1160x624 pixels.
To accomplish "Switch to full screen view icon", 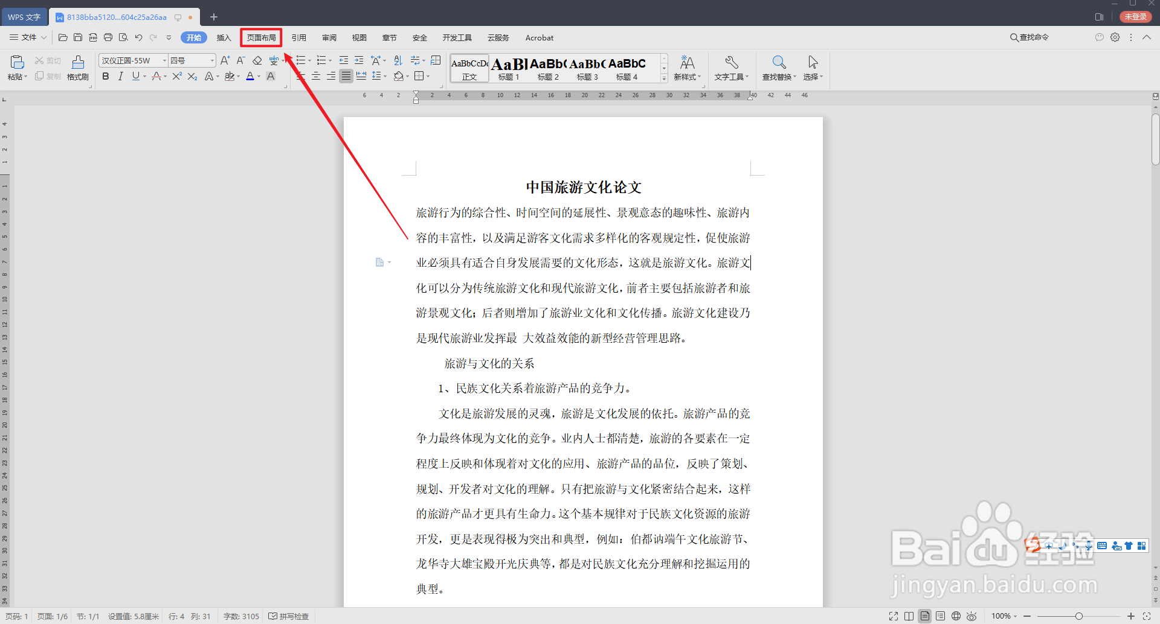I will [894, 616].
